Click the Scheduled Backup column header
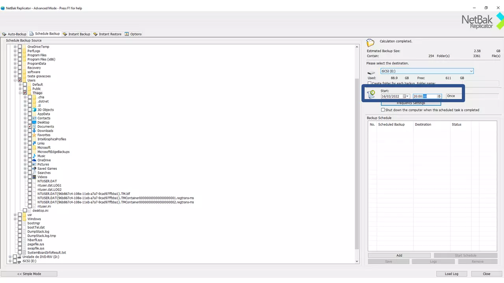Viewport: 504px width, 283px height. pyautogui.click(x=395, y=125)
